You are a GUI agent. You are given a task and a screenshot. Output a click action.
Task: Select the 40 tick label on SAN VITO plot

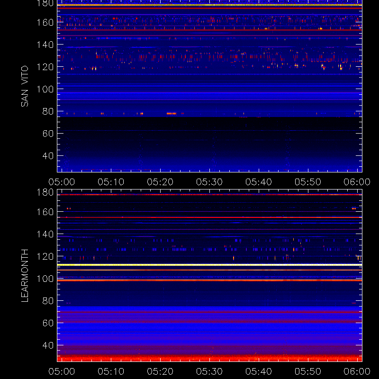pos(48,156)
